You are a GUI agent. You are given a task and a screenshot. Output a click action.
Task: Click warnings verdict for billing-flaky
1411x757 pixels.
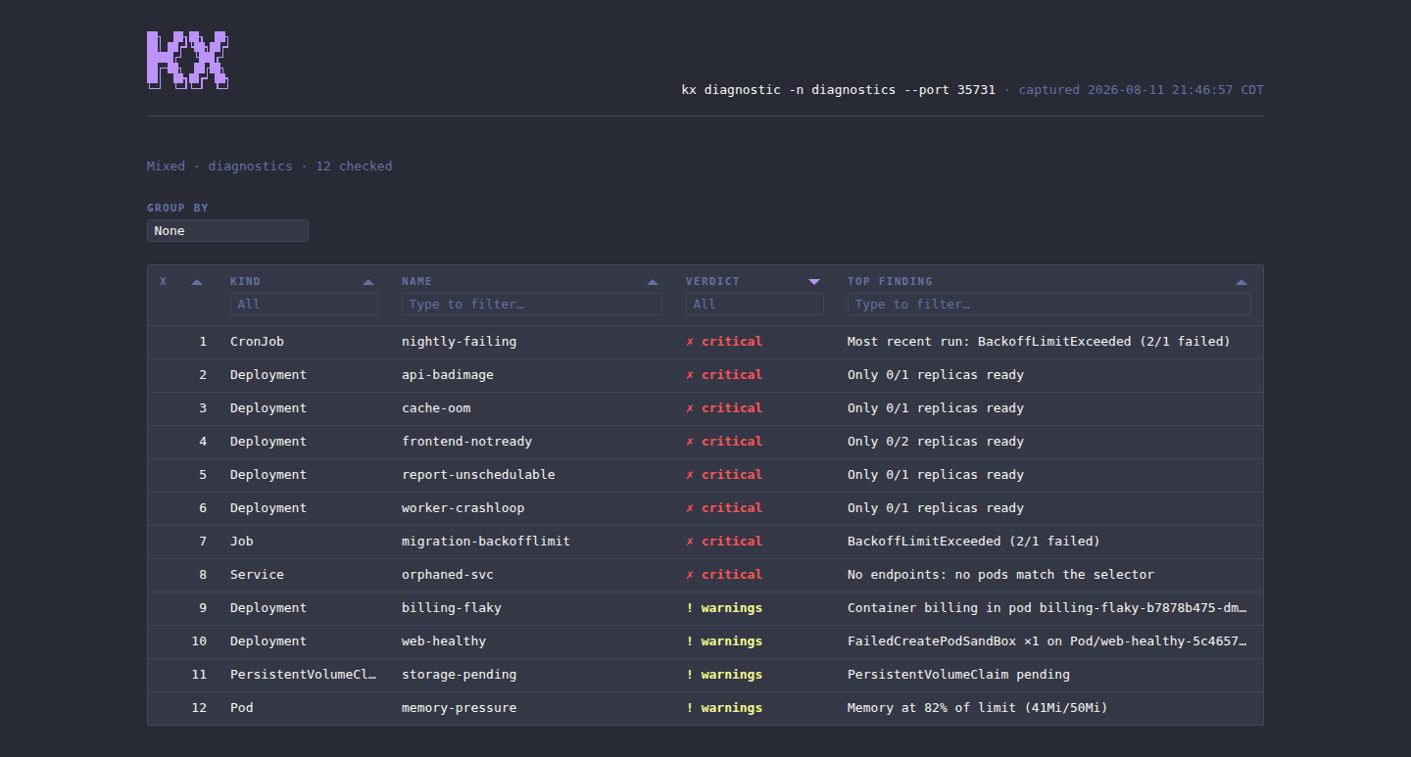pos(724,608)
